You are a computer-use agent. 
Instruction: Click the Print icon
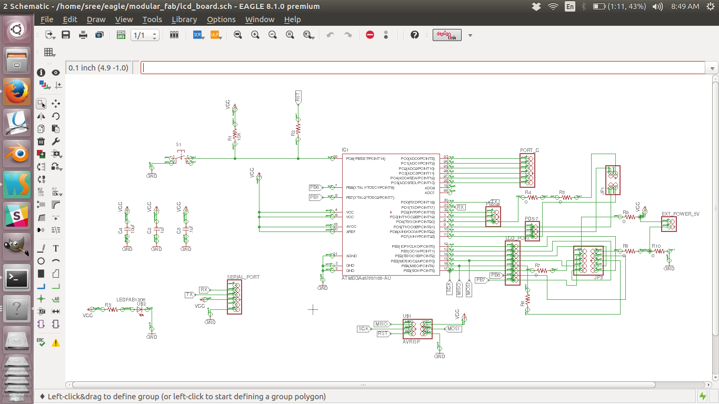(83, 35)
